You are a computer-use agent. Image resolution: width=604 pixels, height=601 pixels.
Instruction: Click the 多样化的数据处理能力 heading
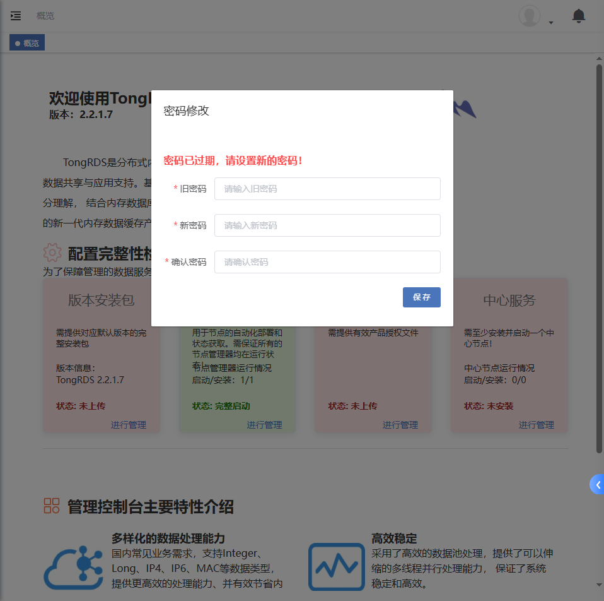(x=168, y=538)
